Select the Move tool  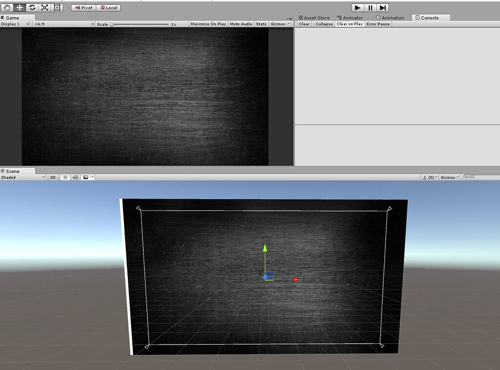tap(19, 7)
